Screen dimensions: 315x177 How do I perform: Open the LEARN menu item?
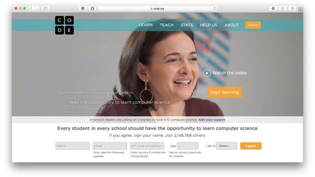[x=146, y=25]
